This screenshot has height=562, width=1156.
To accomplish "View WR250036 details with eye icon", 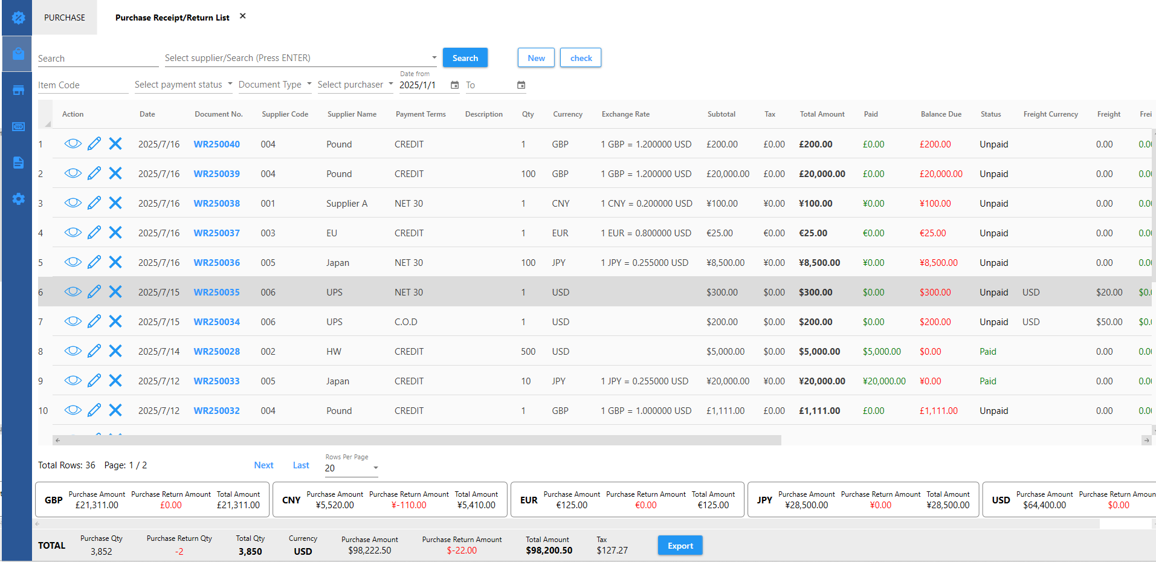I will point(73,262).
